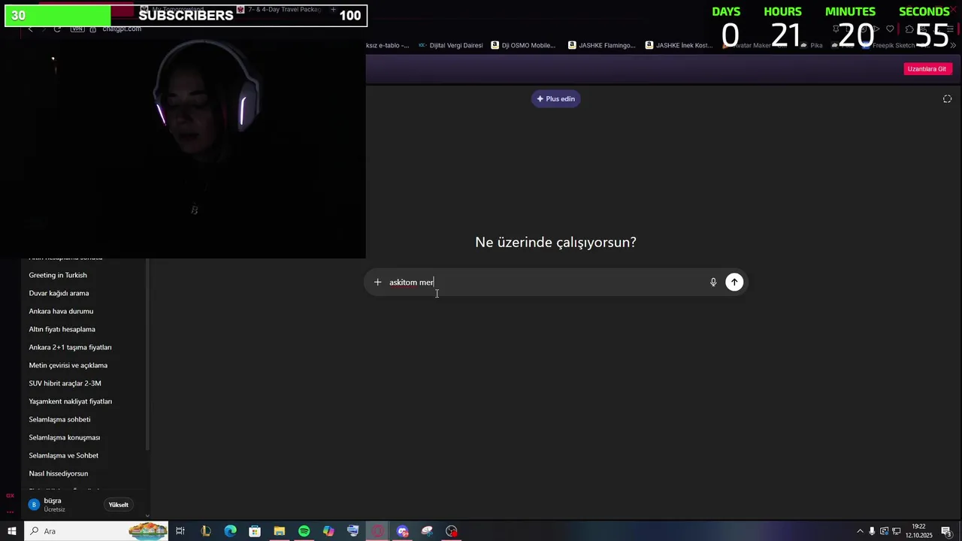Open the 'Nasıl hissediyorsun' chat
The width and height of the screenshot is (962, 541).
pos(58,473)
